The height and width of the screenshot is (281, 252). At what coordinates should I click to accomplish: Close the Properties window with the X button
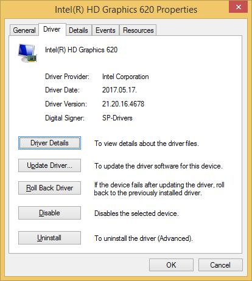tap(238, 7)
